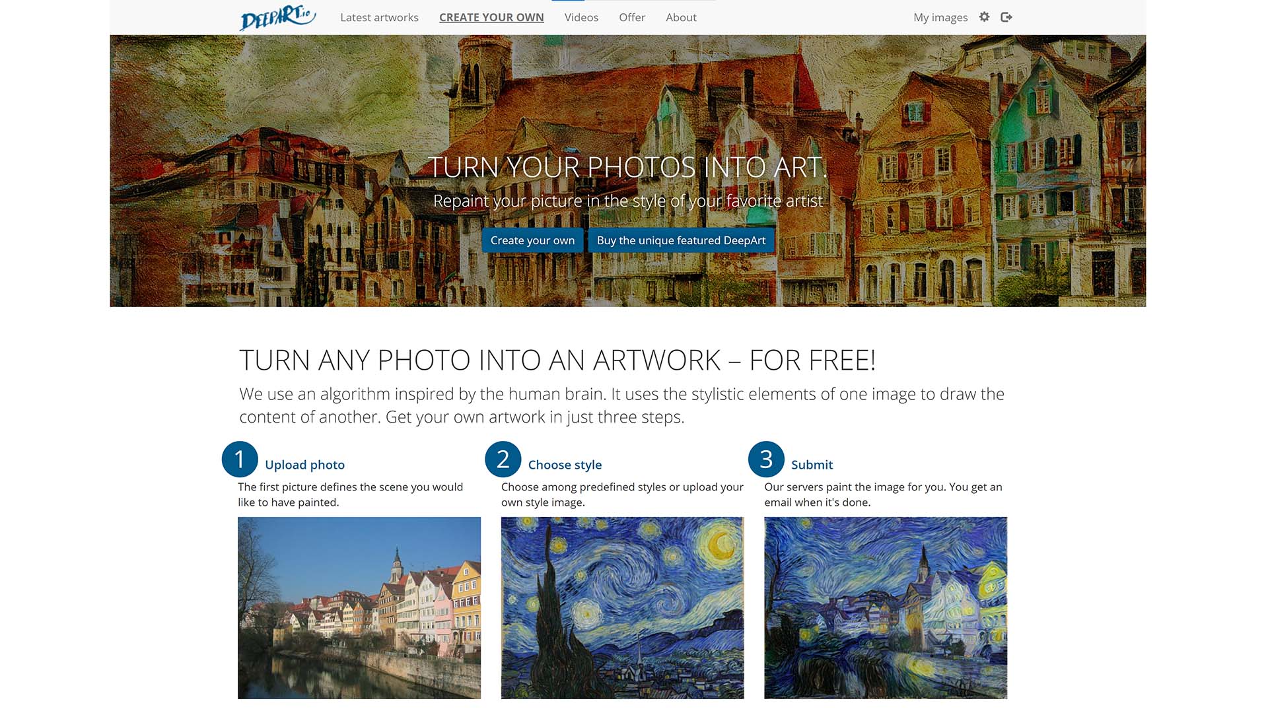The height and width of the screenshot is (713, 1268).
Task: Open settings via the gear icon
Action: coord(984,17)
